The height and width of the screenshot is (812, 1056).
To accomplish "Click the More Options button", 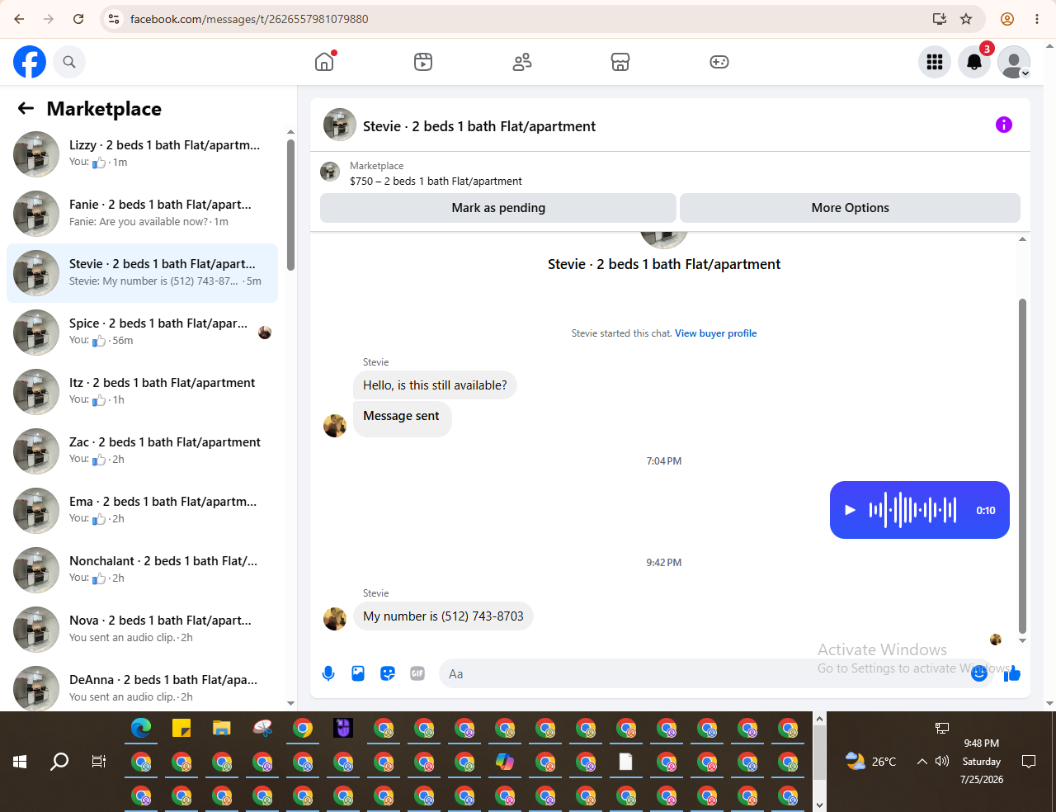I will (850, 208).
